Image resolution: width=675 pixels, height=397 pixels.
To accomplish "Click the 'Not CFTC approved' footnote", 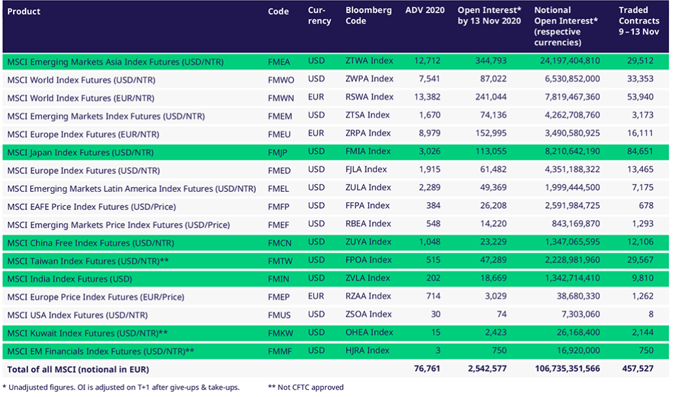I will [x=306, y=387].
